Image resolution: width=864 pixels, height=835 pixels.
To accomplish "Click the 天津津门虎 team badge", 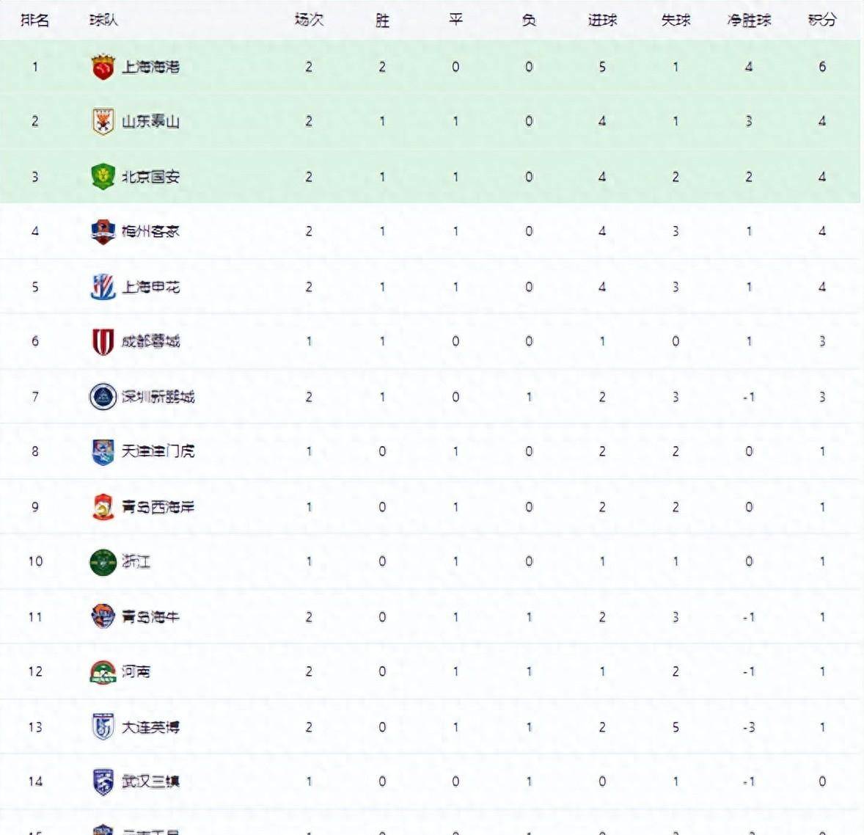I will [x=103, y=452].
